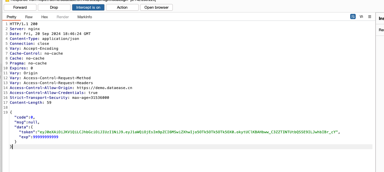The height and width of the screenshot is (172, 384).
Task: Click the Content-Length header line
Action: click(30, 103)
